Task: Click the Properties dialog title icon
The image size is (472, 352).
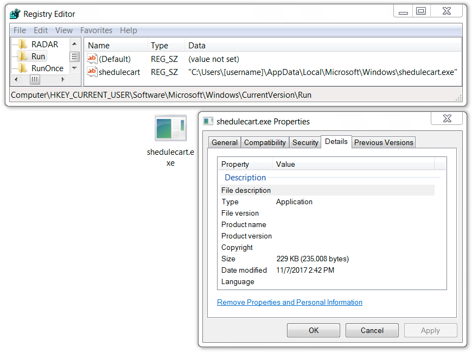Action: pyautogui.click(x=208, y=121)
